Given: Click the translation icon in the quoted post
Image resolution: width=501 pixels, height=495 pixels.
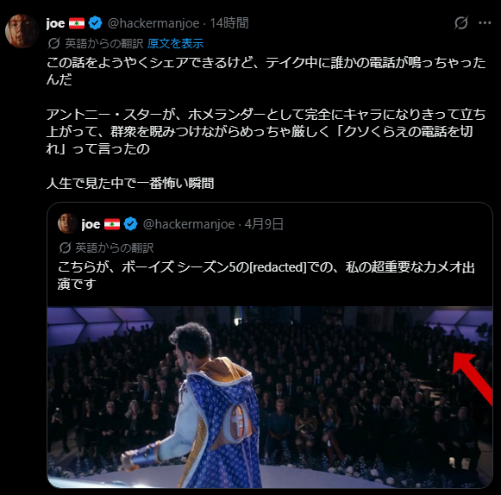Looking at the screenshot, I should tap(65, 247).
